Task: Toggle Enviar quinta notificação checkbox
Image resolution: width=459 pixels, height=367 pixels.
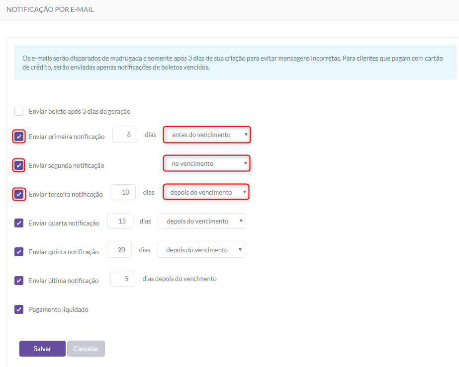Action: 19,252
